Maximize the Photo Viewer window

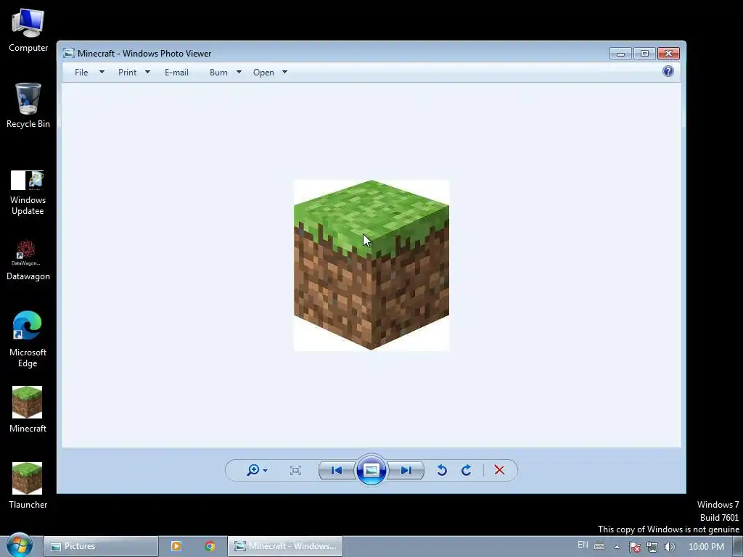[x=644, y=54]
